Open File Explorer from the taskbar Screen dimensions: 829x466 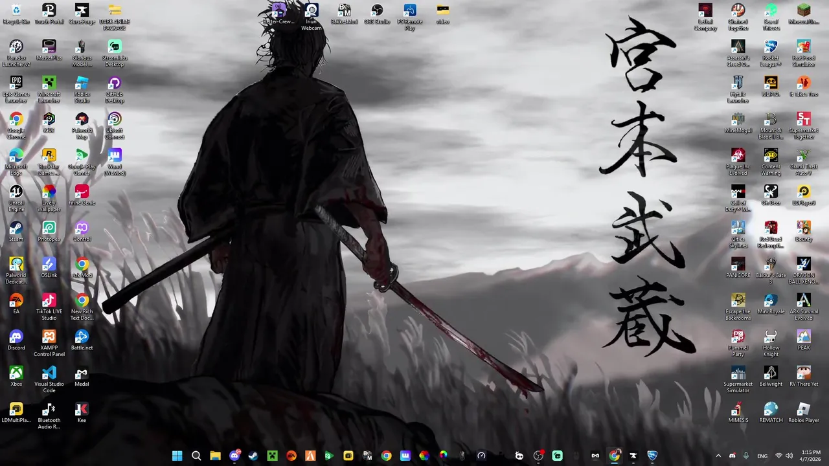[x=215, y=456]
